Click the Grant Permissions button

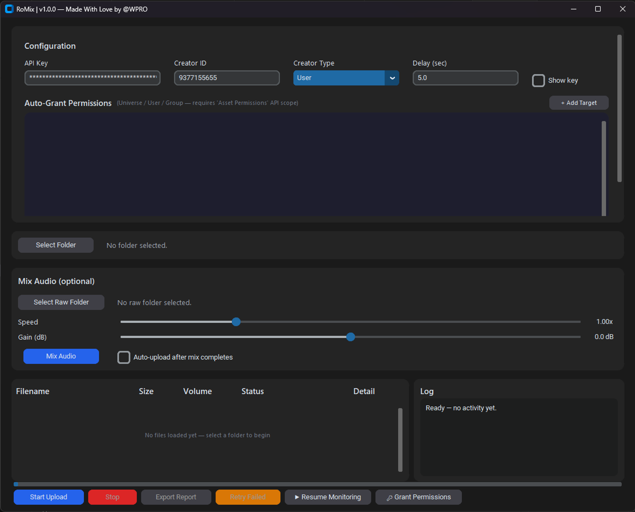tap(419, 497)
